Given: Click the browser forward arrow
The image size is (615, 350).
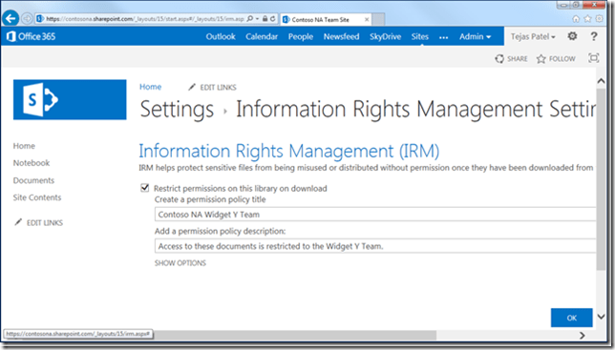Looking at the screenshot, I should click(x=27, y=18).
